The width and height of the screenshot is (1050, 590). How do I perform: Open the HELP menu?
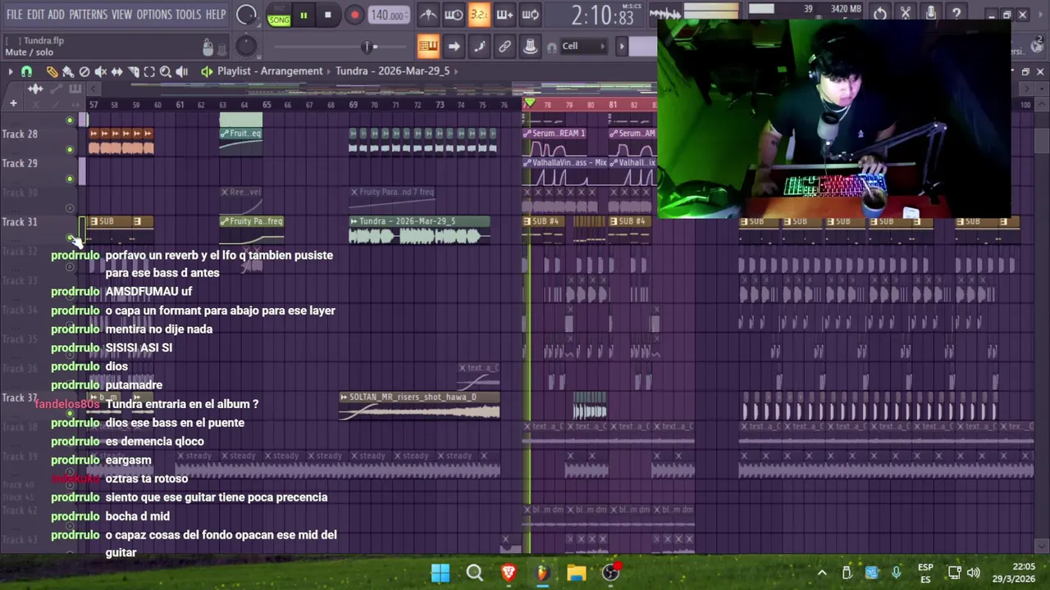coord(216,15)
